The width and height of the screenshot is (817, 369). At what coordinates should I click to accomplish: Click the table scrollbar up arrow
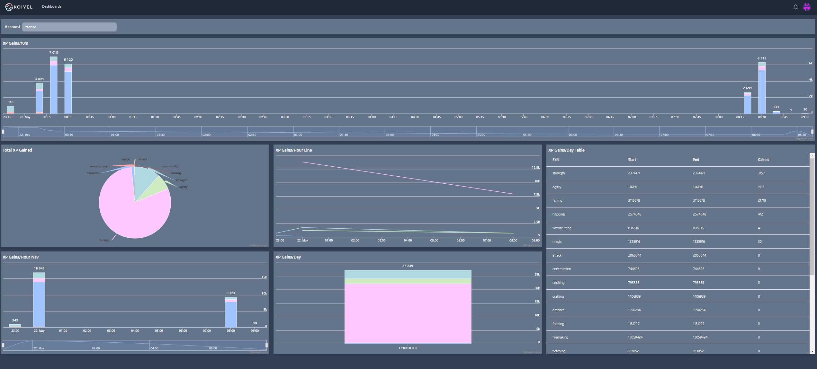[x=812, y=155]
